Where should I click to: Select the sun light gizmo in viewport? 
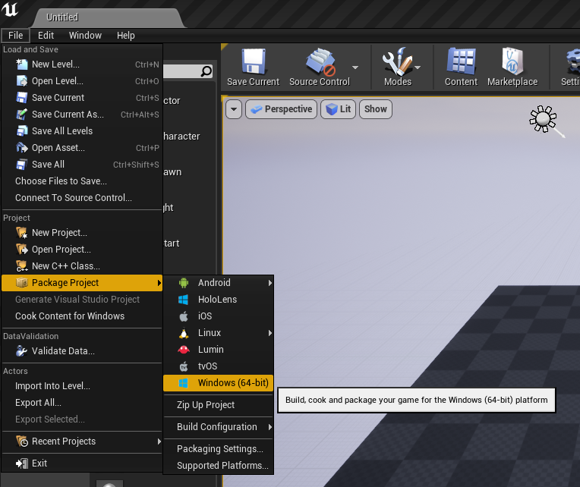(543, 119)
